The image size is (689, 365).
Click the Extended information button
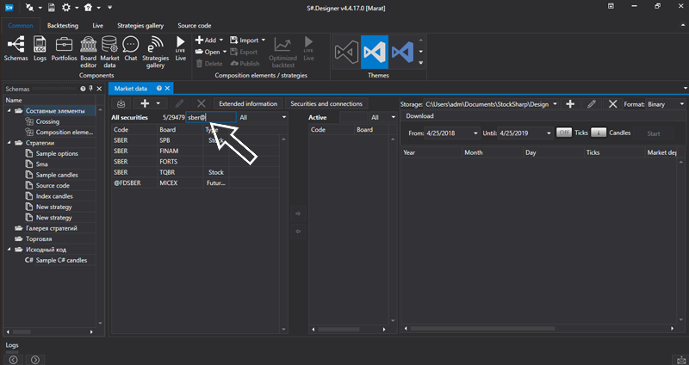[248, 103]
